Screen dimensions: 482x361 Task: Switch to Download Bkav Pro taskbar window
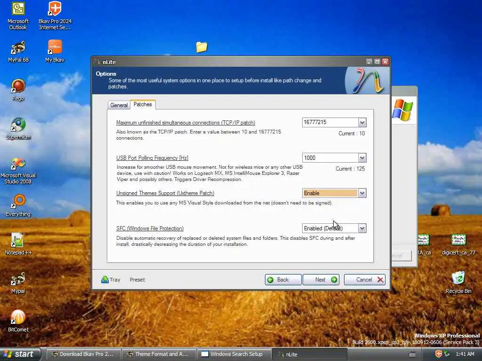click(x=83, y=354)
